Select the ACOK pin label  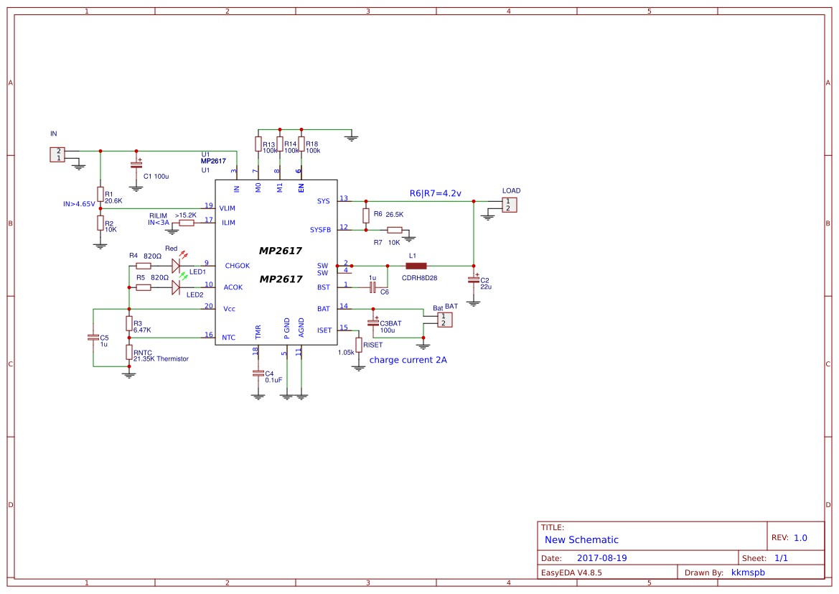click(x=233, y=287)
